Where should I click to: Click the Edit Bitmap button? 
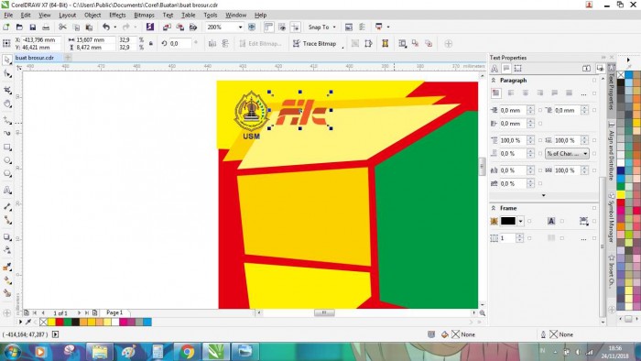click(x=260, y=43)
